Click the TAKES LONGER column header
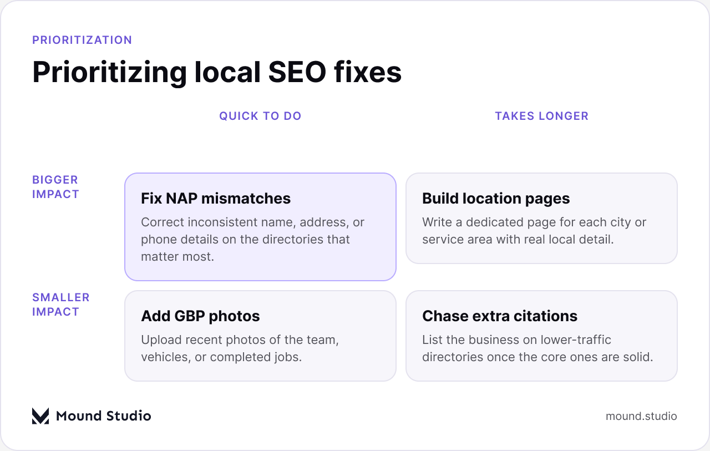 click(x=542, y=116)
